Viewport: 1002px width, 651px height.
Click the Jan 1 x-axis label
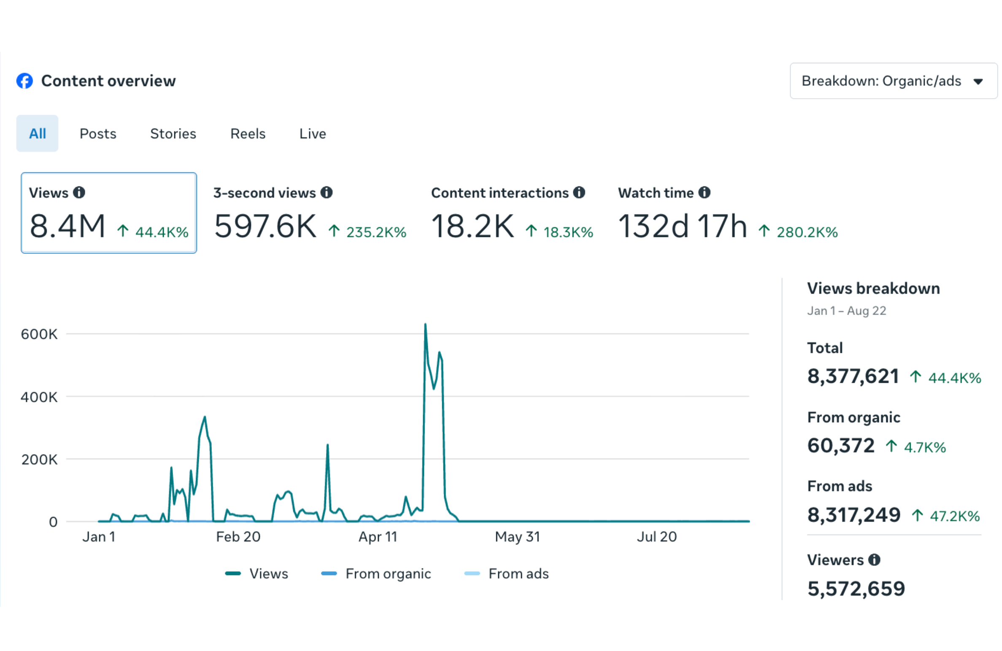click(99, 537)
